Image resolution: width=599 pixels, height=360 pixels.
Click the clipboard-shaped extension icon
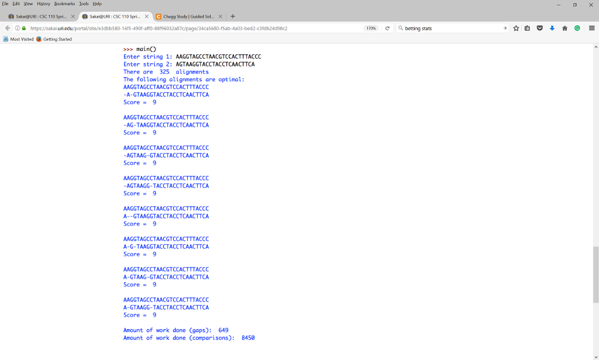coord(527,27)
